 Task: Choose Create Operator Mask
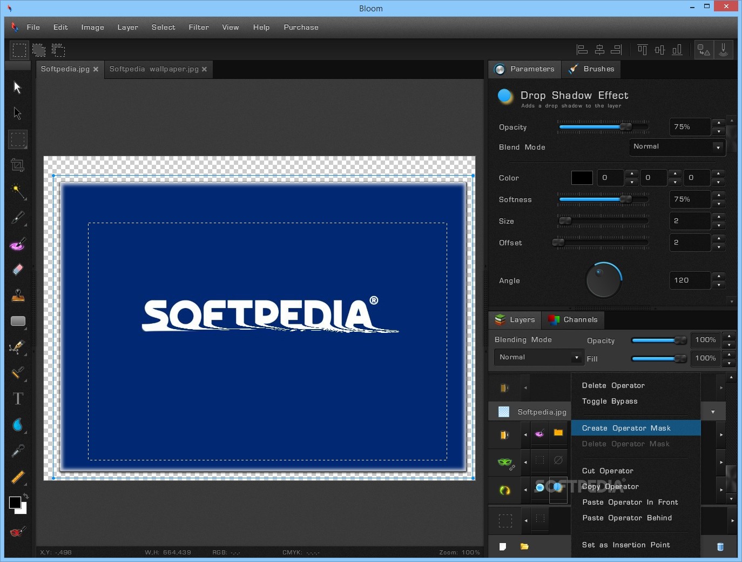click(x=636, y=428)
